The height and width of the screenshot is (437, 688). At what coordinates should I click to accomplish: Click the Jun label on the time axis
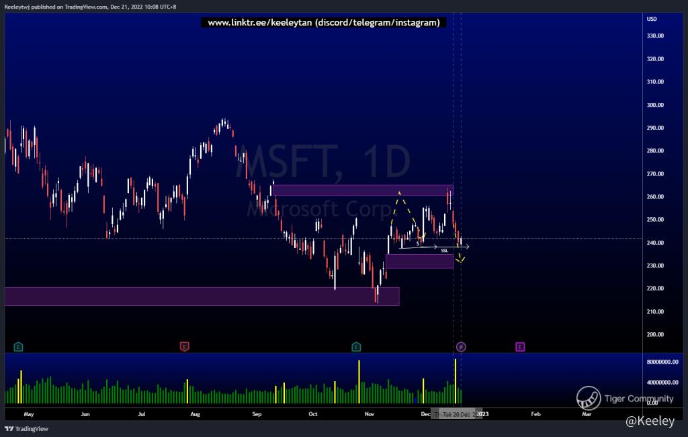click(85, 414)
